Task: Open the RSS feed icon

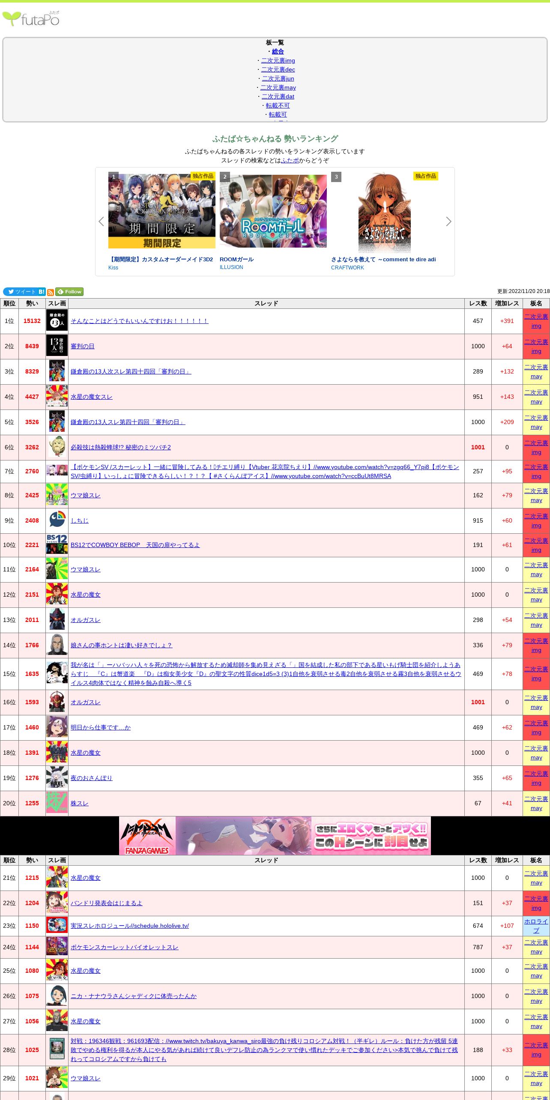Action: pyautogui.click(x=51, y=292)
